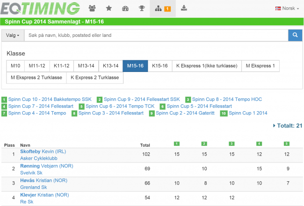Click the EQ Timing logo

40,8
